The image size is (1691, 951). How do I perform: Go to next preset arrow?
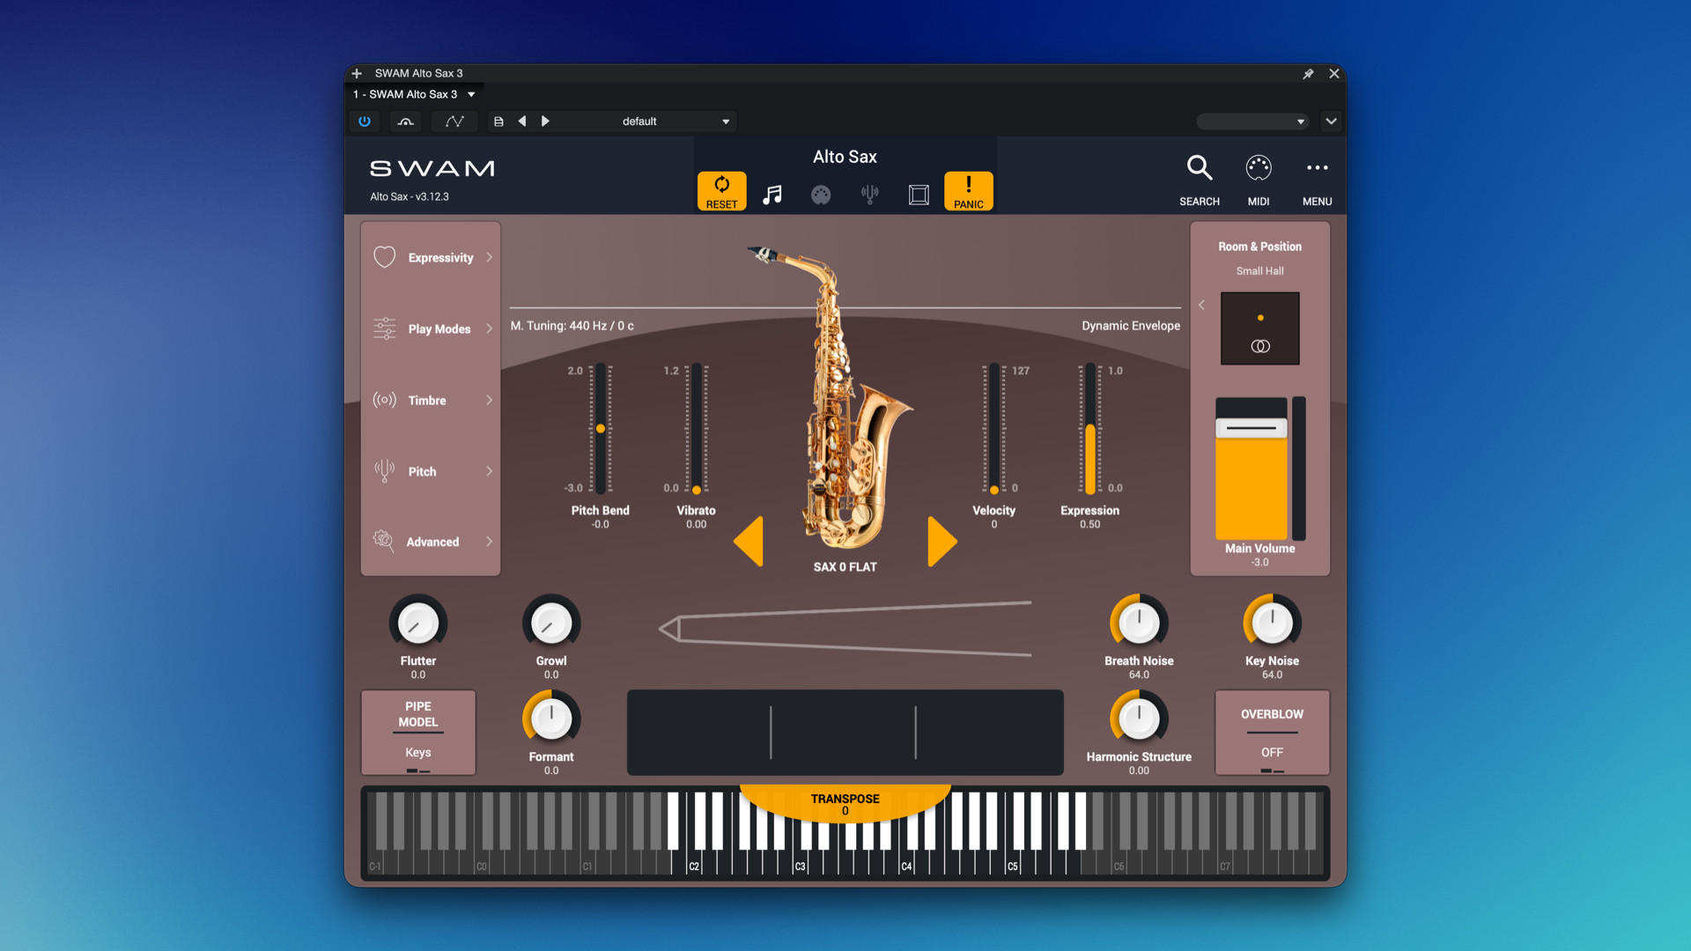point(545,122)
